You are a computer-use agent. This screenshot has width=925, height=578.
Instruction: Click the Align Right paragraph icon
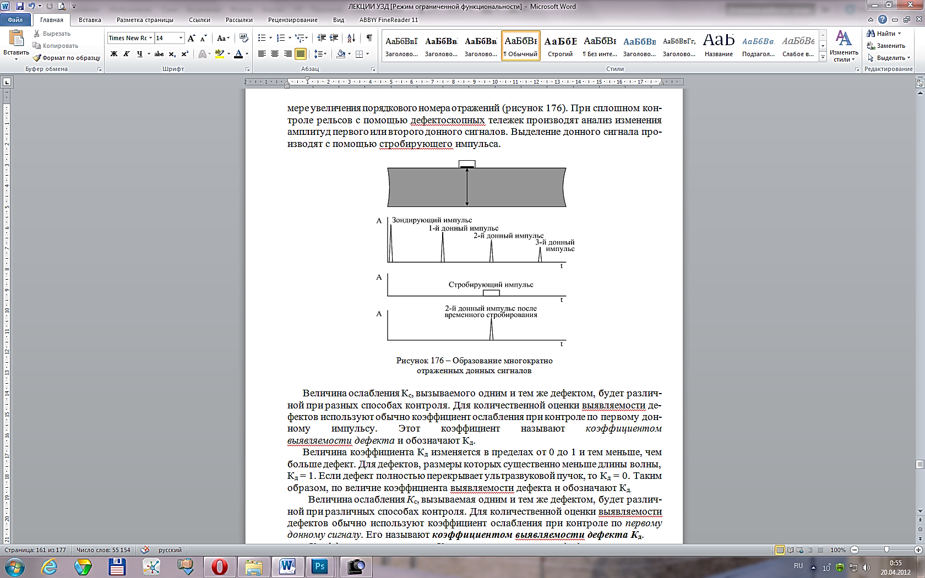click(287, 54)
